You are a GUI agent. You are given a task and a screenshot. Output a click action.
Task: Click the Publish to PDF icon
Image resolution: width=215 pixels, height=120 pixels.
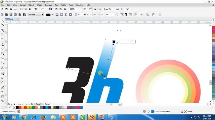coord(65,9)
